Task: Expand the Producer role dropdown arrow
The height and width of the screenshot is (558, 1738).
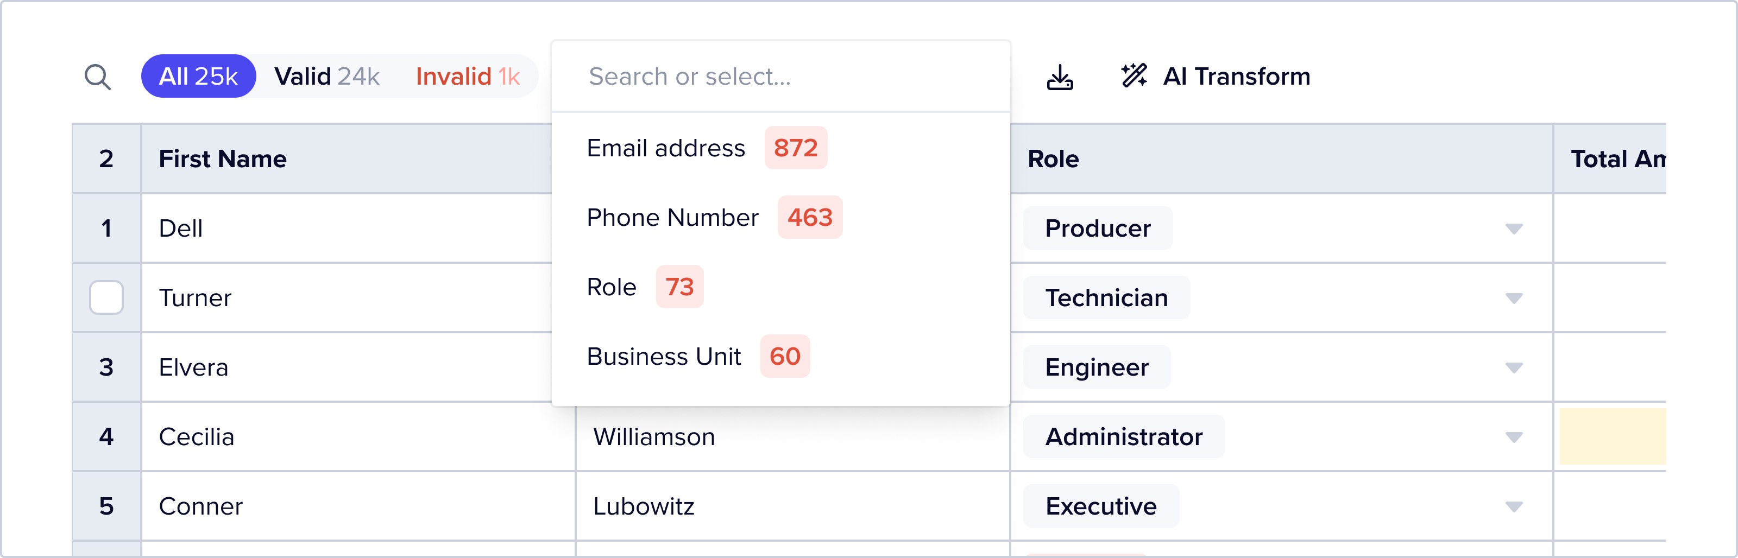Action: [x=1513, y=229]
